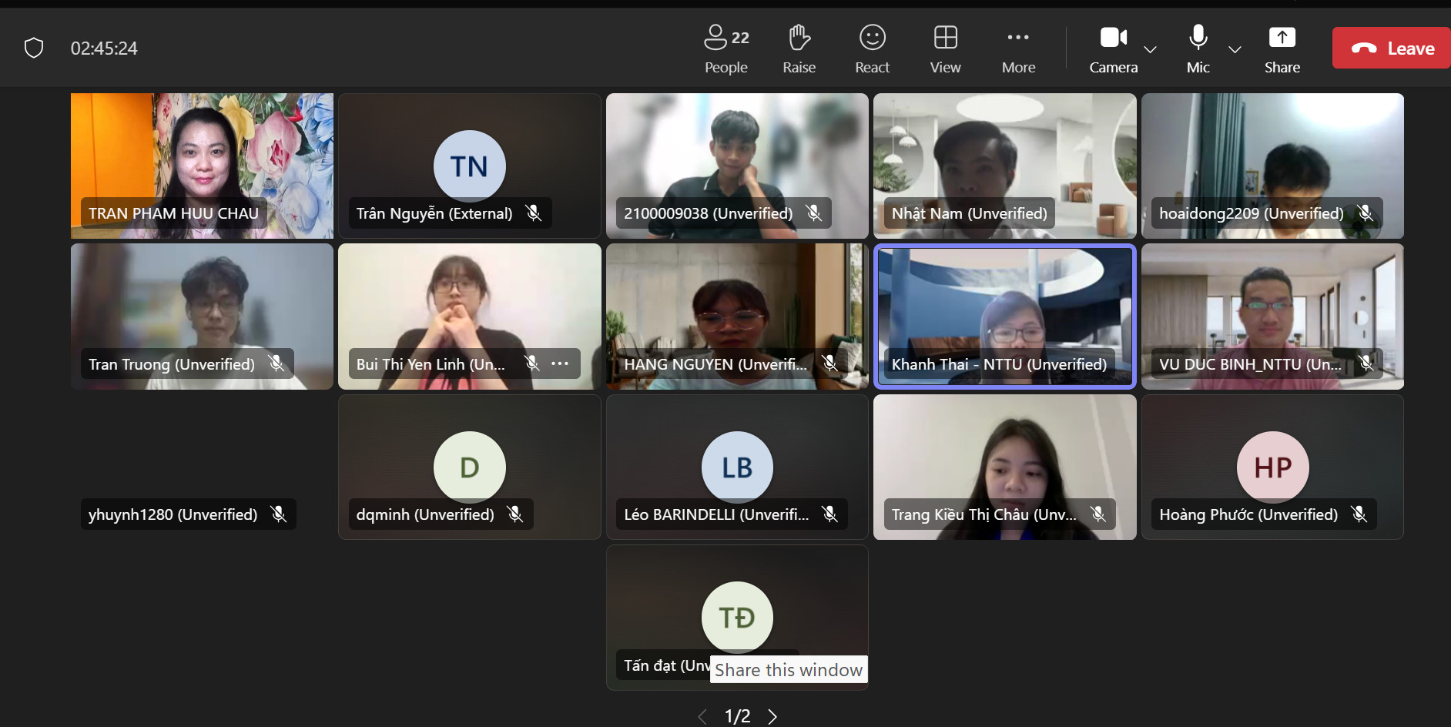Open the View layout options
This screenshot has width=1451, height=727.
[x=945, y=48]
